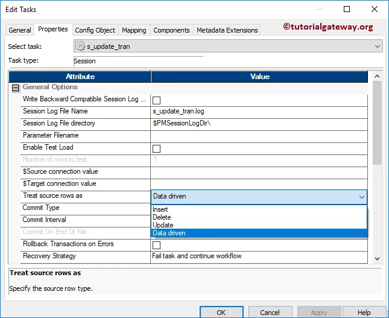The height and width of the screenshot is (318, 389).
Task: Click the $Target connection value field
Action: tap(259, 184)
